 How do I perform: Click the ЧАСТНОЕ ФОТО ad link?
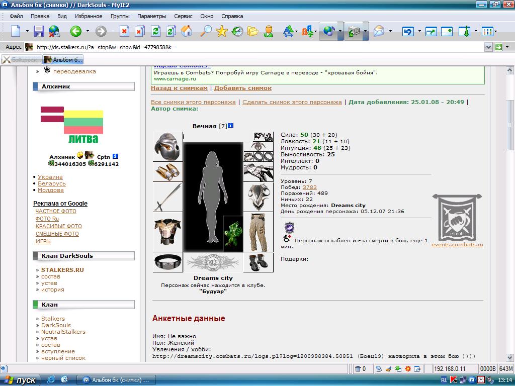tap(56, 212)
